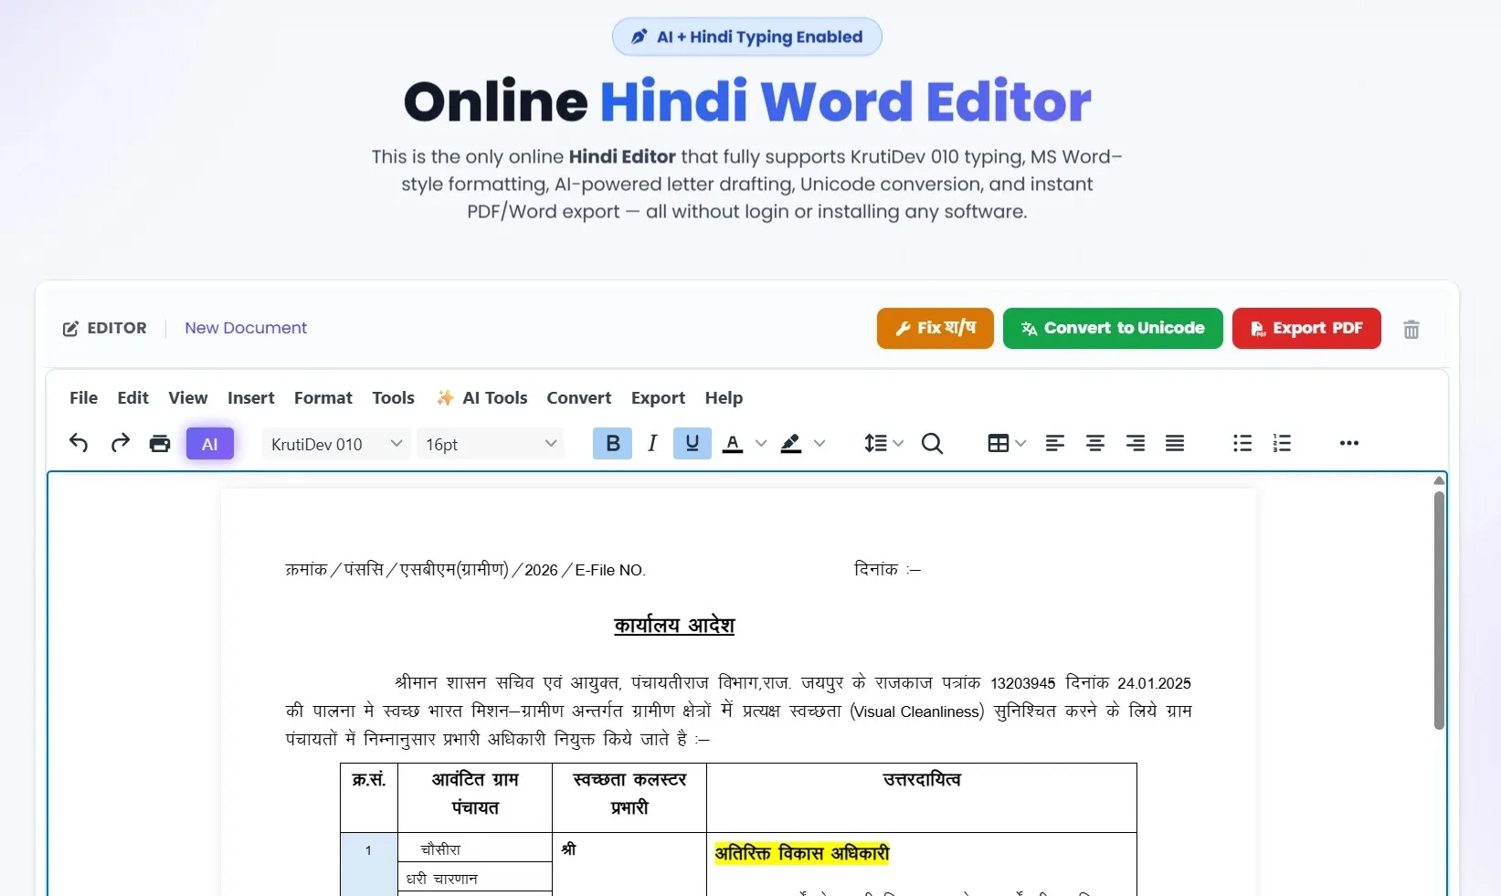Undo the last action
Image resolution: width=1501 pixels, height=896 pixels.
78,443
